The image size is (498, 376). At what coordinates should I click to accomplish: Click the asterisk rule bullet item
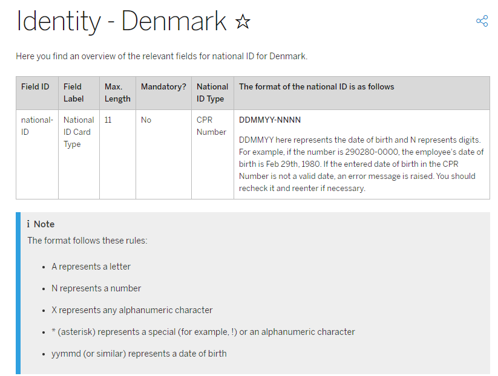(203, 332)
